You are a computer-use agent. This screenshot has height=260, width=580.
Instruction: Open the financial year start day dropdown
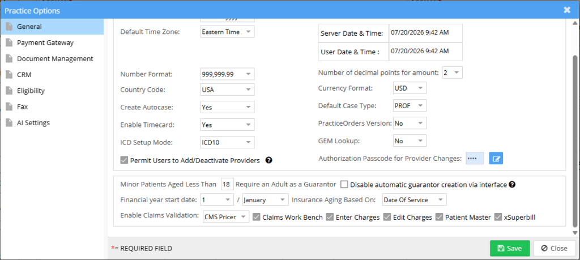pyautogui.click(x=217, y=200)
